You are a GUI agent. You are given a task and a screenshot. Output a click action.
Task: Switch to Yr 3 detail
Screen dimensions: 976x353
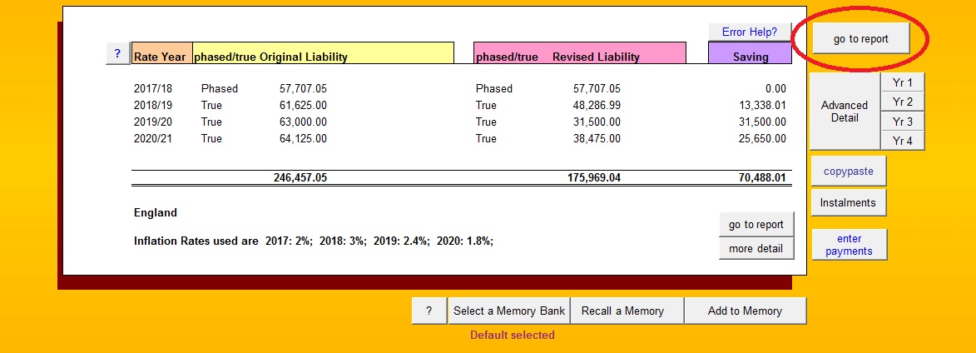coord(902,122)
